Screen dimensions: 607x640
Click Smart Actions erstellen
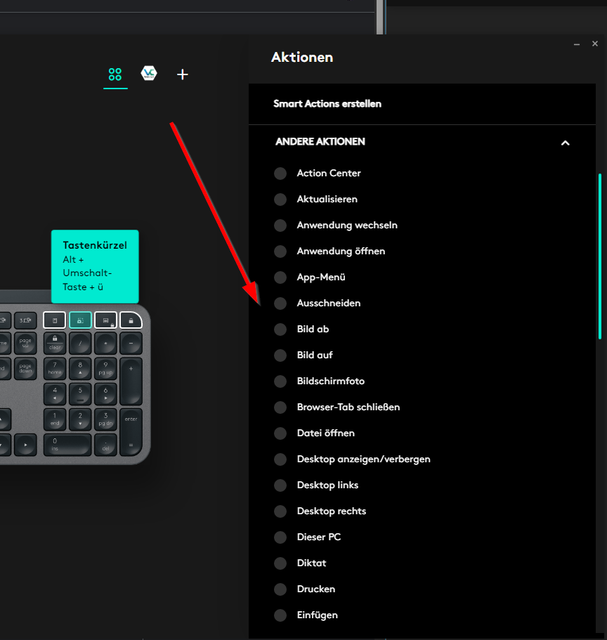point(327,104)
